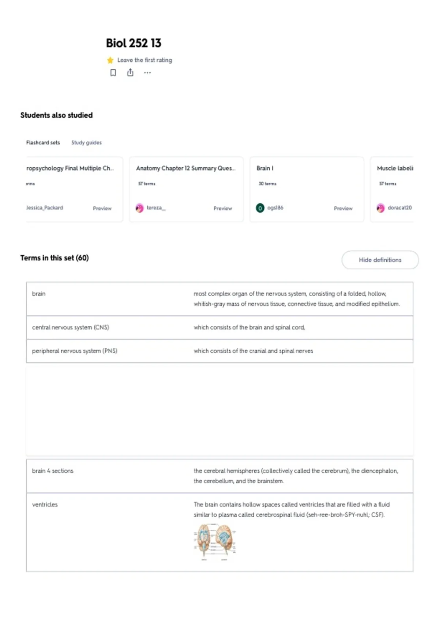Toggle Hide definitions button
Screen dimensions: 439x621
pos(380,260)
